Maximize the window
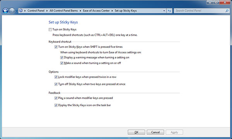 (x=216, y=2)
